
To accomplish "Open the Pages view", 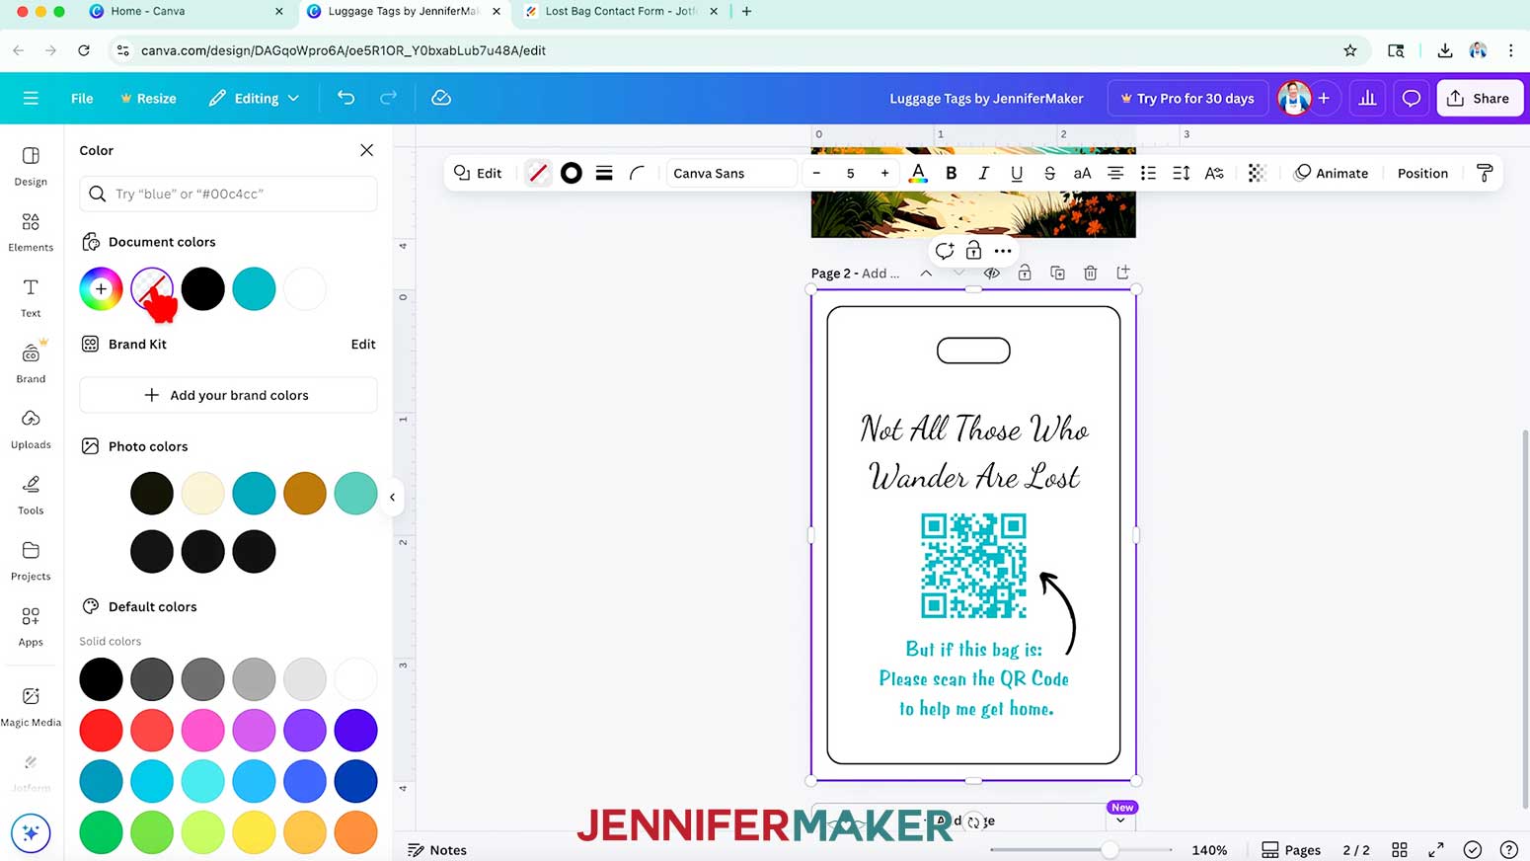I will click(1291, 850).
